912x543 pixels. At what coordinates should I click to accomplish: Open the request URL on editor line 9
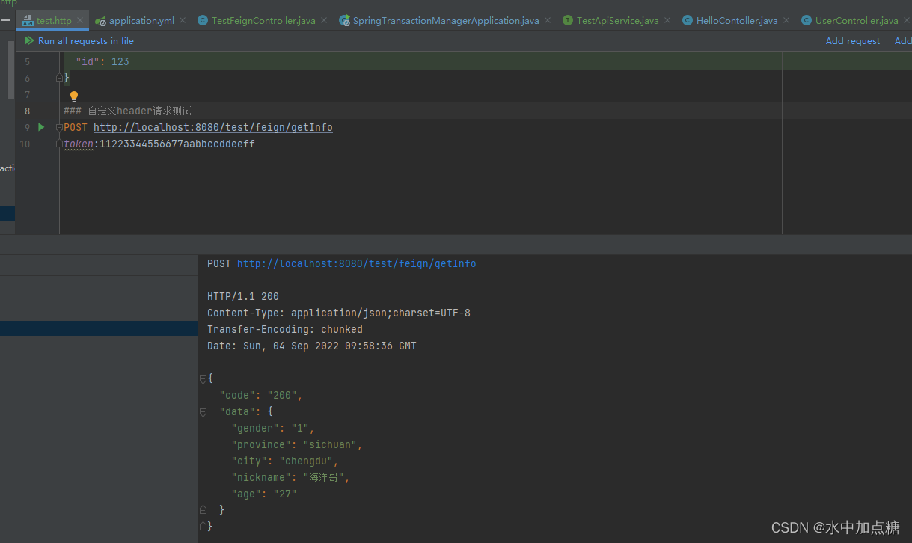[213, 127]
